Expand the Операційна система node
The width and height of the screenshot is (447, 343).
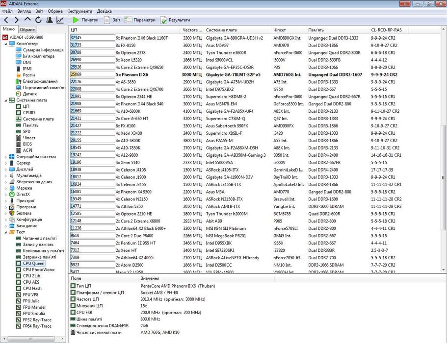pos(5,157)
